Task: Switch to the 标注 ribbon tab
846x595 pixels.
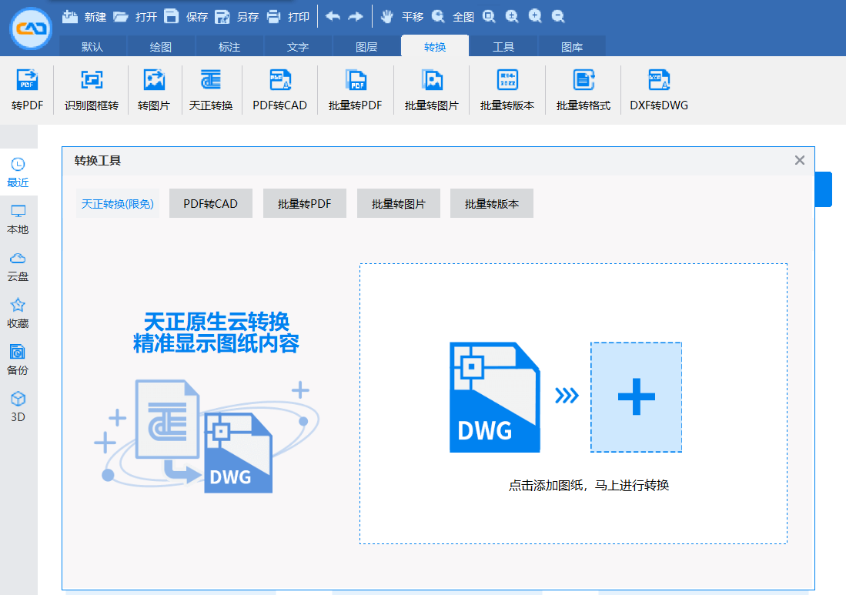Action: pyautogui.click(x=229, y=46)
